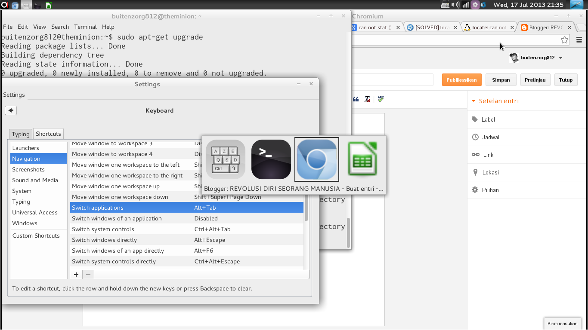Image resolution: width=588 pixels, height=330 pixels.
Task: Pick the terminal icon in the app switcher
Action: 271,159
